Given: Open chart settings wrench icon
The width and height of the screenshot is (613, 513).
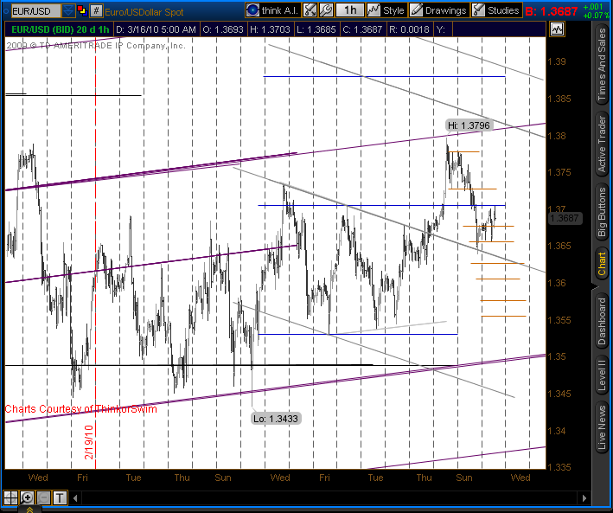Looking at the screenshot, I should click(x=327, y=10).
